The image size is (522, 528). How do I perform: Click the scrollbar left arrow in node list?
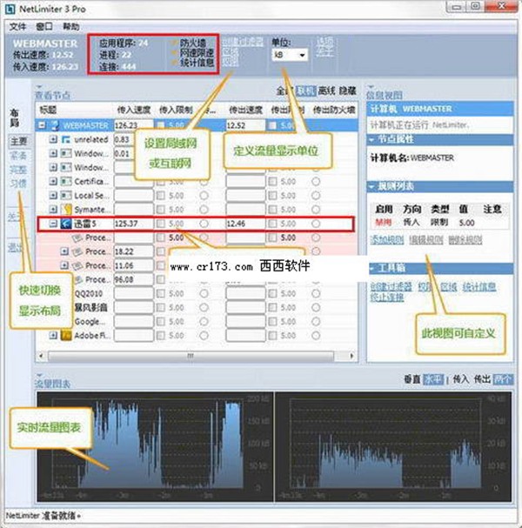coord(41,356)
